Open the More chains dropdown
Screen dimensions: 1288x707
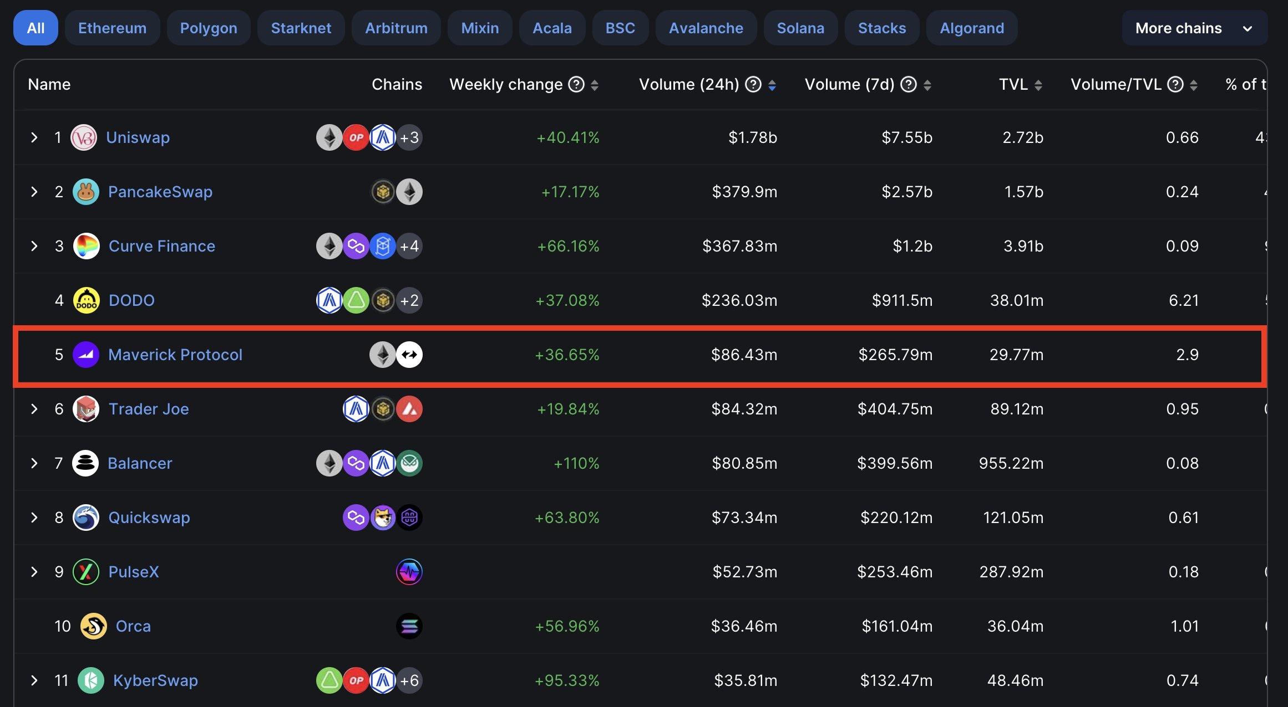1194,28
